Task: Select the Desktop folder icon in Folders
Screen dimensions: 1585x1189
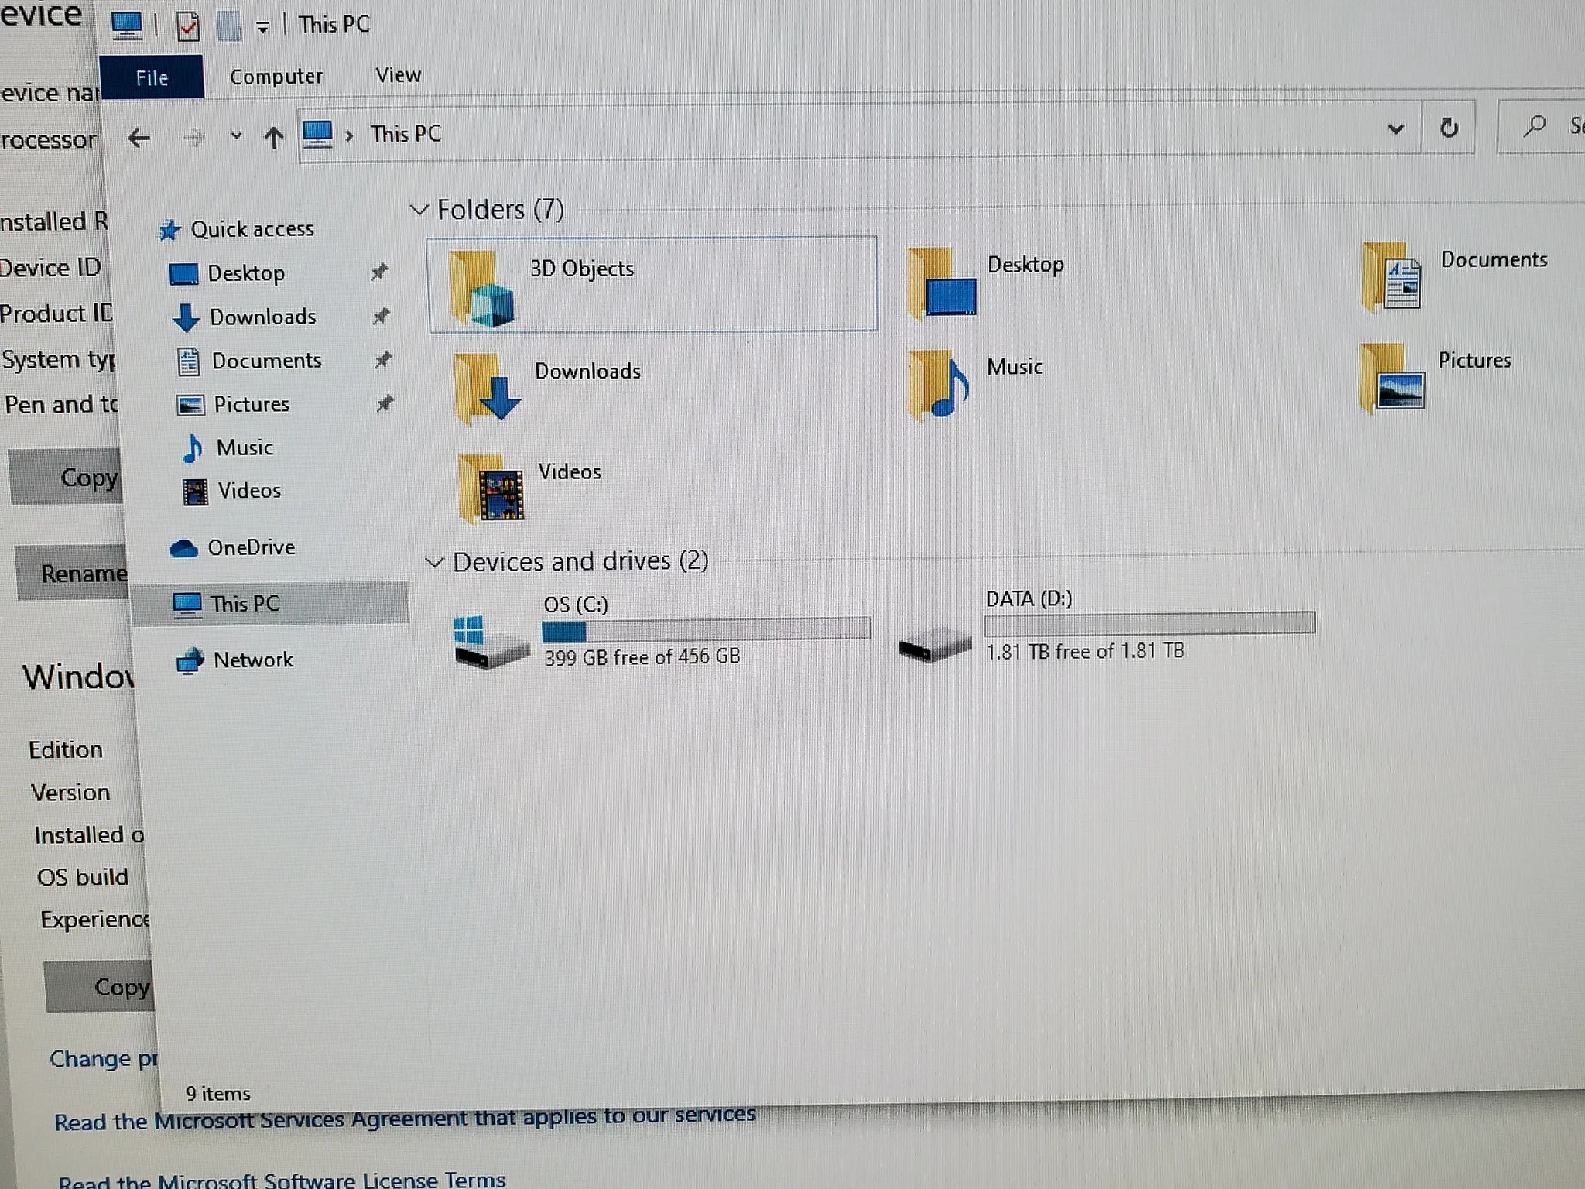Action: 941,283
